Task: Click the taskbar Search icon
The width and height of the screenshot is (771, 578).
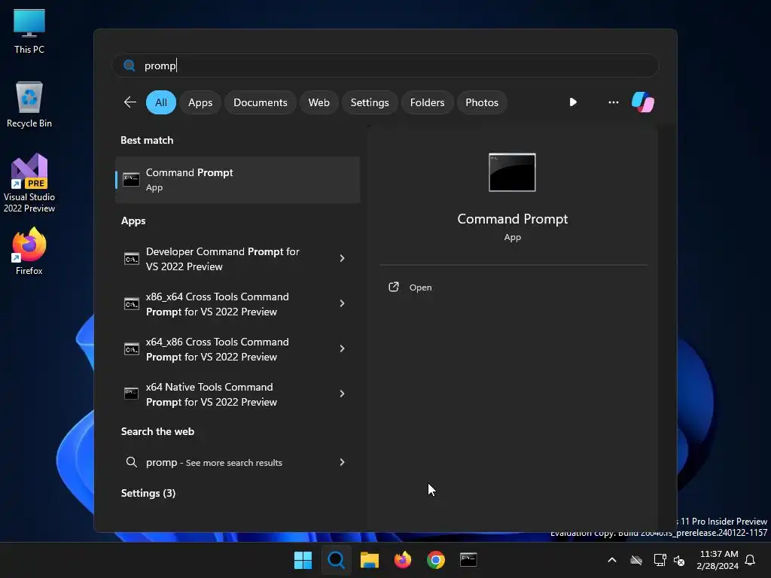Action: 337,560
